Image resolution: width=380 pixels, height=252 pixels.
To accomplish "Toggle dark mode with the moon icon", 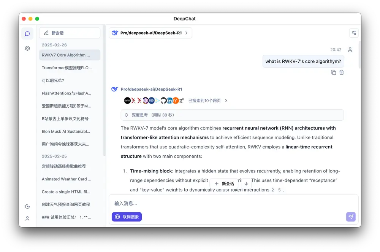I will (27, 206).
